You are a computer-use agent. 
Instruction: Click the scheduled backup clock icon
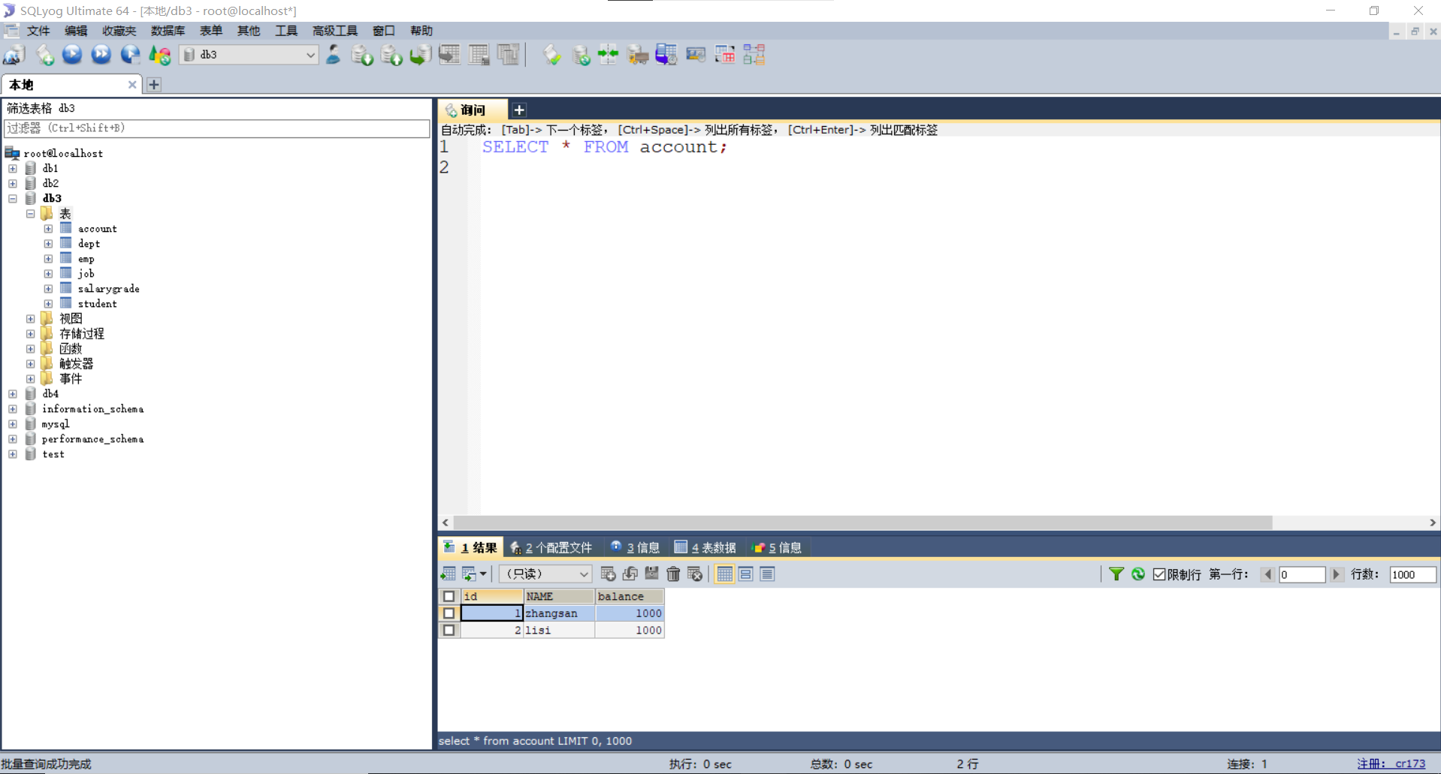[666, 55]
